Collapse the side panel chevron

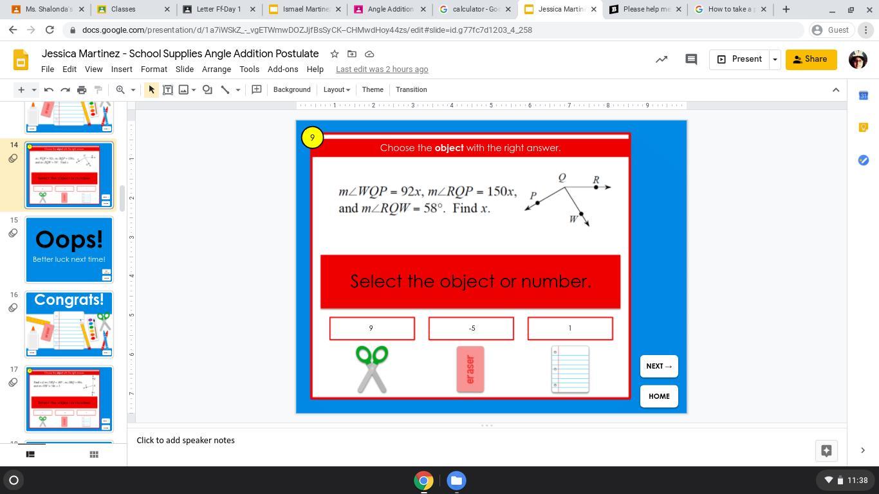(x=863, y=450)
